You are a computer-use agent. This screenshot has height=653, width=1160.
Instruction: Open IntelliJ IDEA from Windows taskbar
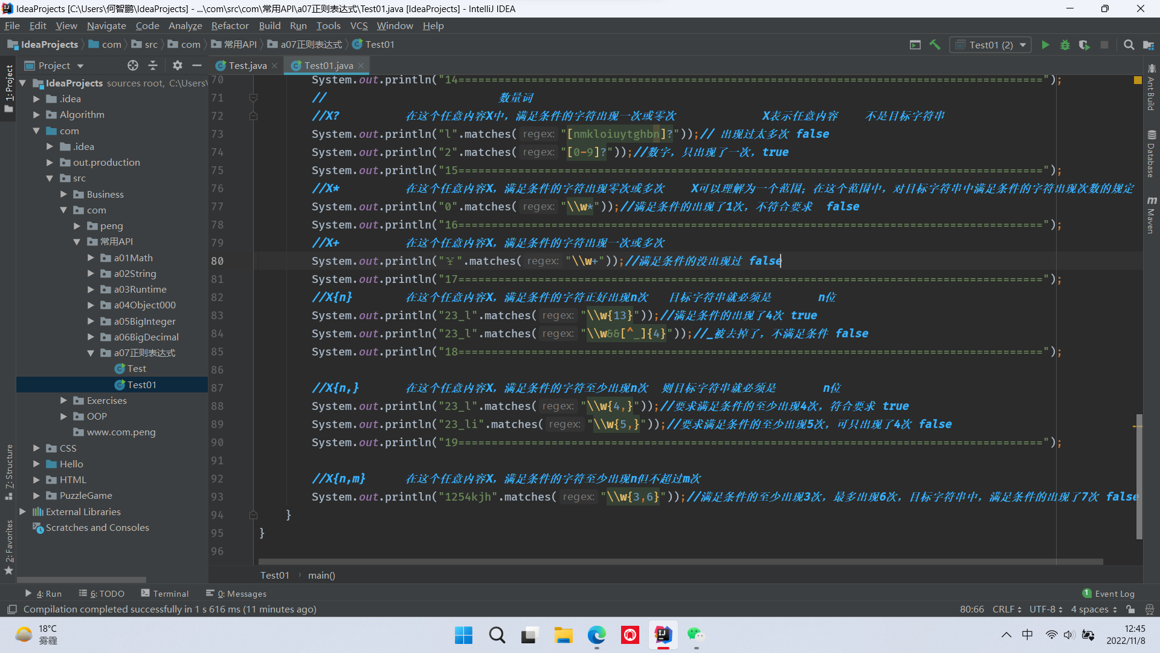(663, 635)
